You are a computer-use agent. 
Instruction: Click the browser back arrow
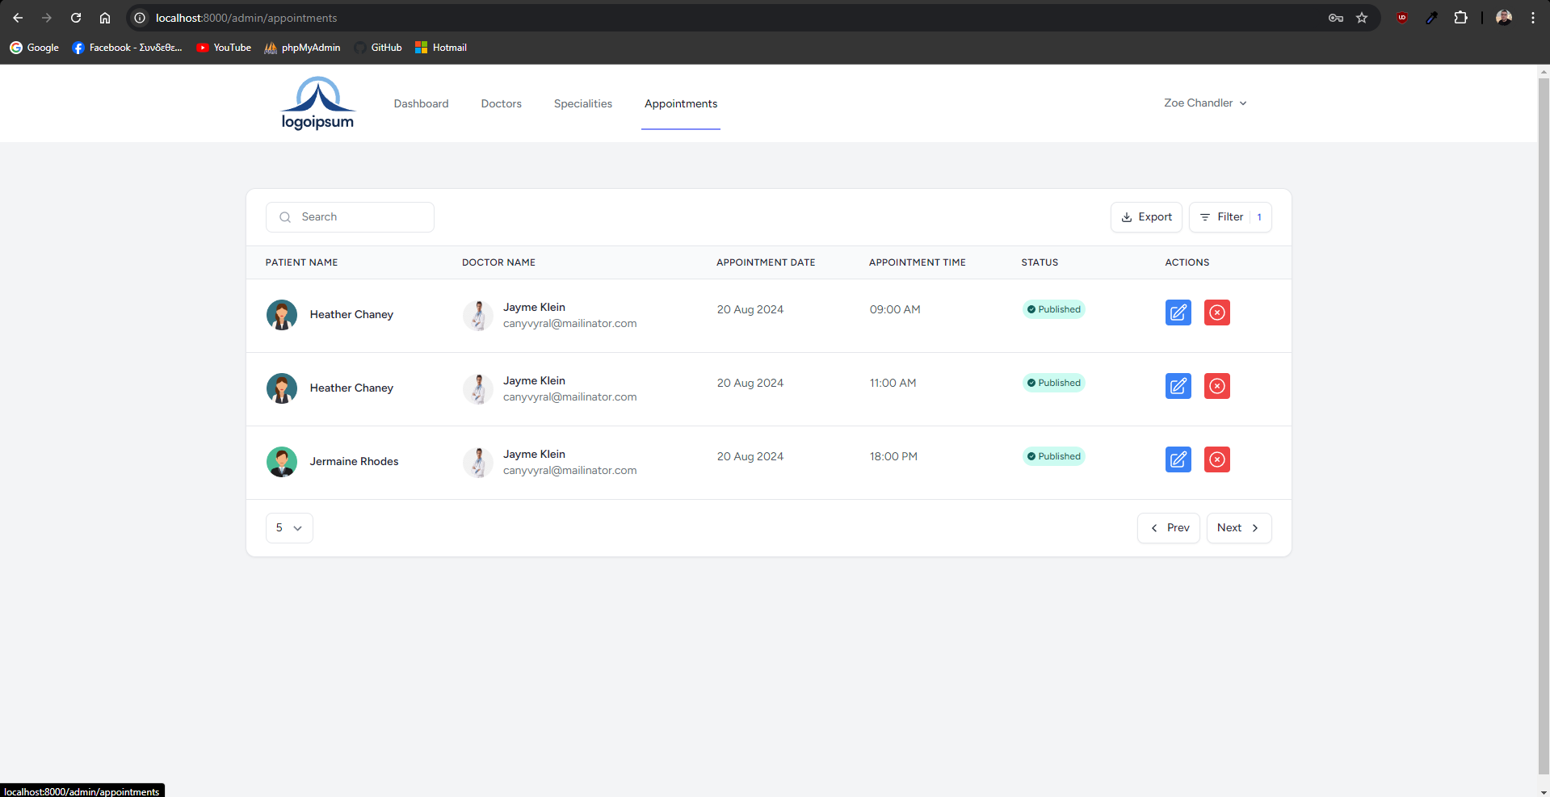[18, 18]
